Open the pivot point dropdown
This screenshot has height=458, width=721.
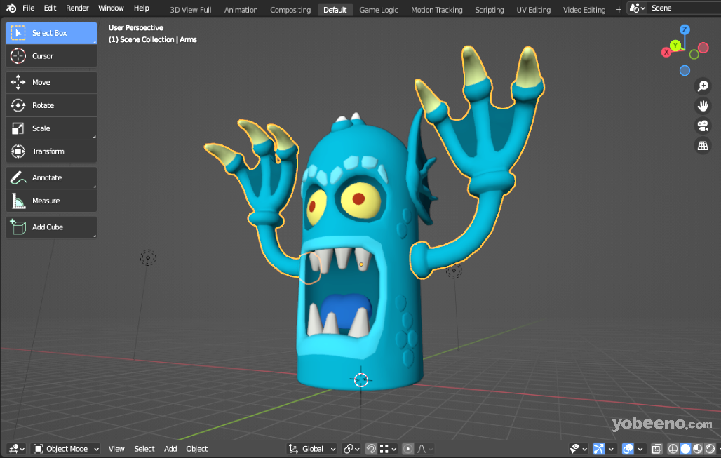tap(352, 449)
